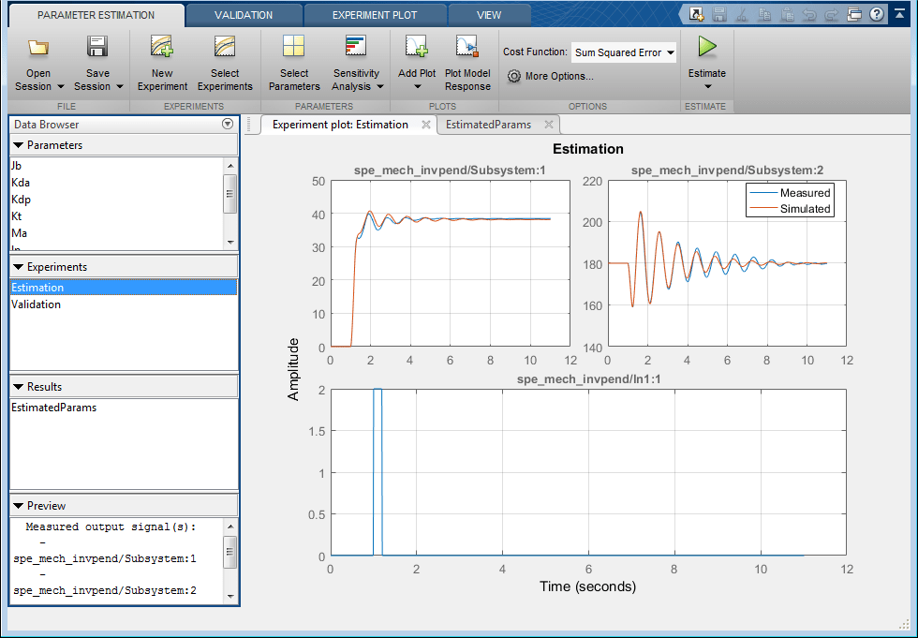The width and height of the screenshot is (918, 638).
Task: Open help via question mark icon
Action: [877, 15]
